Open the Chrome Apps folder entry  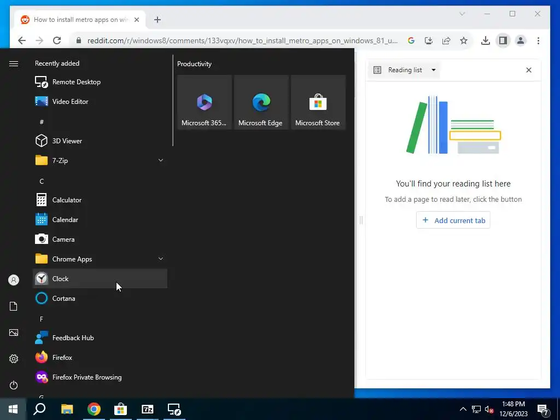coord(100,259)
